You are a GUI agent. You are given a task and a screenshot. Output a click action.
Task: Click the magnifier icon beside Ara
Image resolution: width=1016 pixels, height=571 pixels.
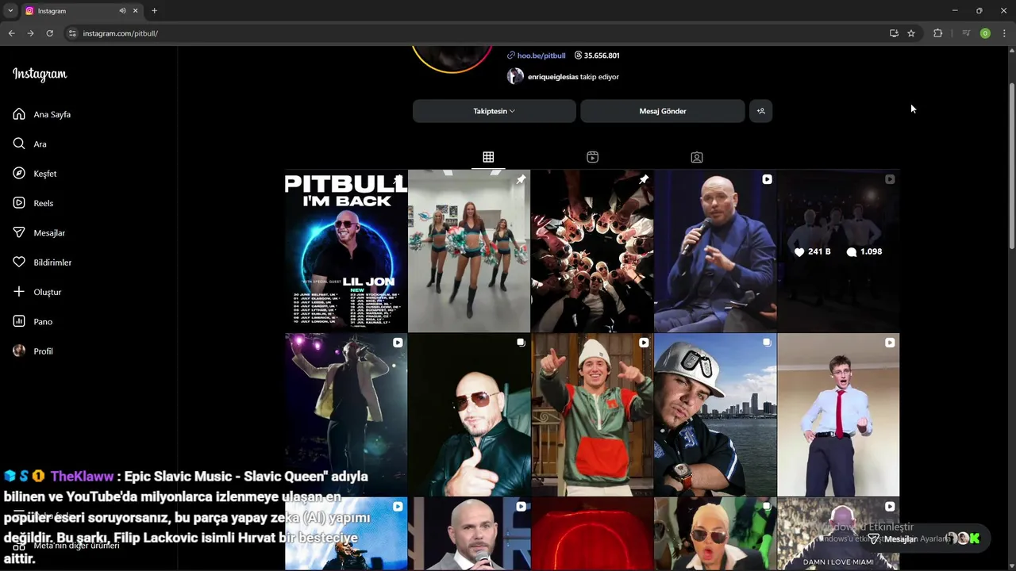pyautogui.click(x=19, y=144)
